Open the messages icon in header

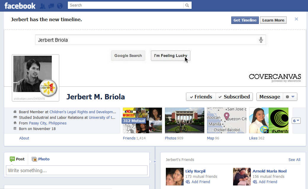[51, 6]
